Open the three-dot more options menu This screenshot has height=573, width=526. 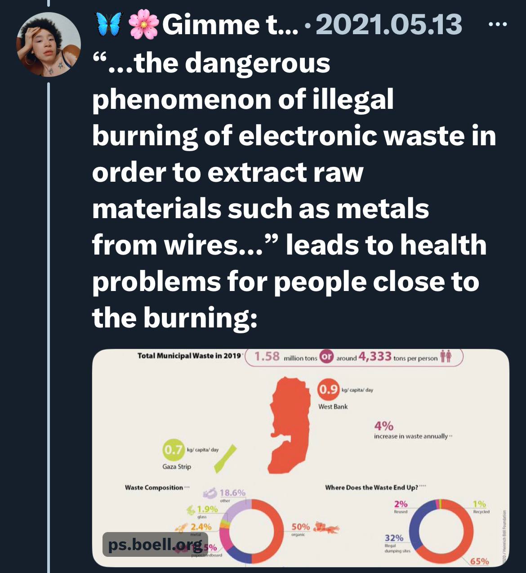(x=498, y=24)
